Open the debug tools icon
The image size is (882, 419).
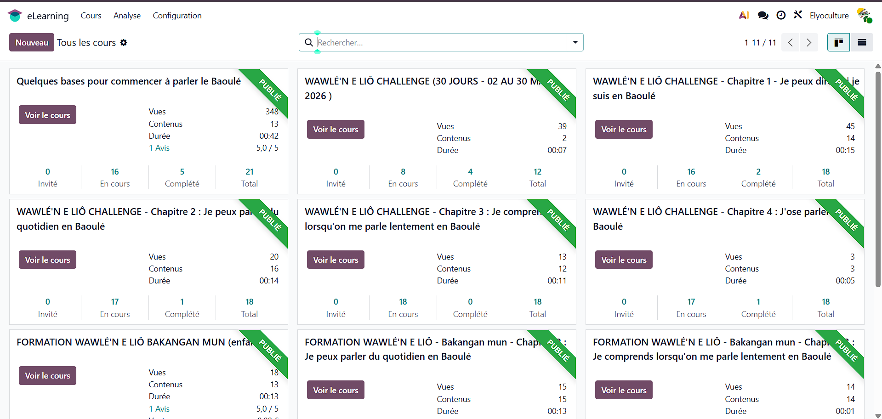pos(798,15)
